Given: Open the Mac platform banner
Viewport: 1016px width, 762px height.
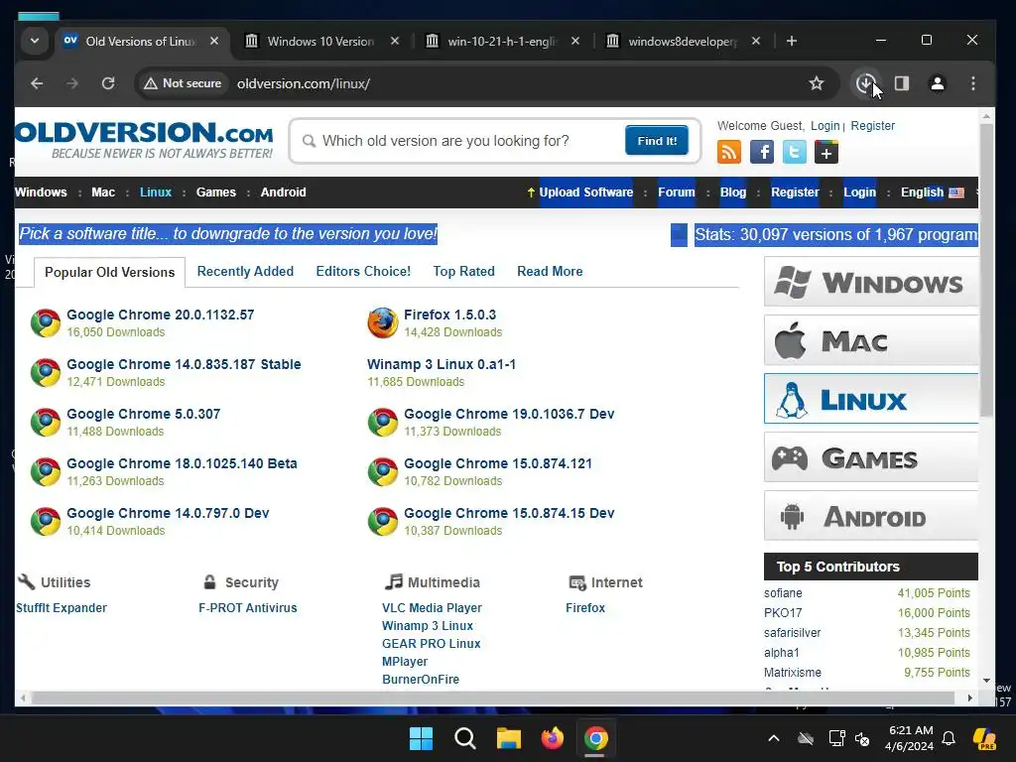Looking at the screenshot, I should 871,340.
